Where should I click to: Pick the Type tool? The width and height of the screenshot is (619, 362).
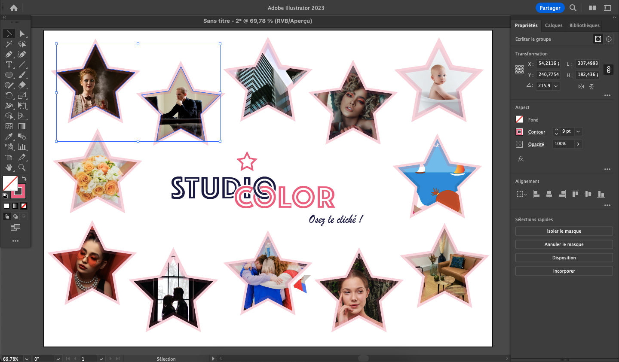(9, 65)
